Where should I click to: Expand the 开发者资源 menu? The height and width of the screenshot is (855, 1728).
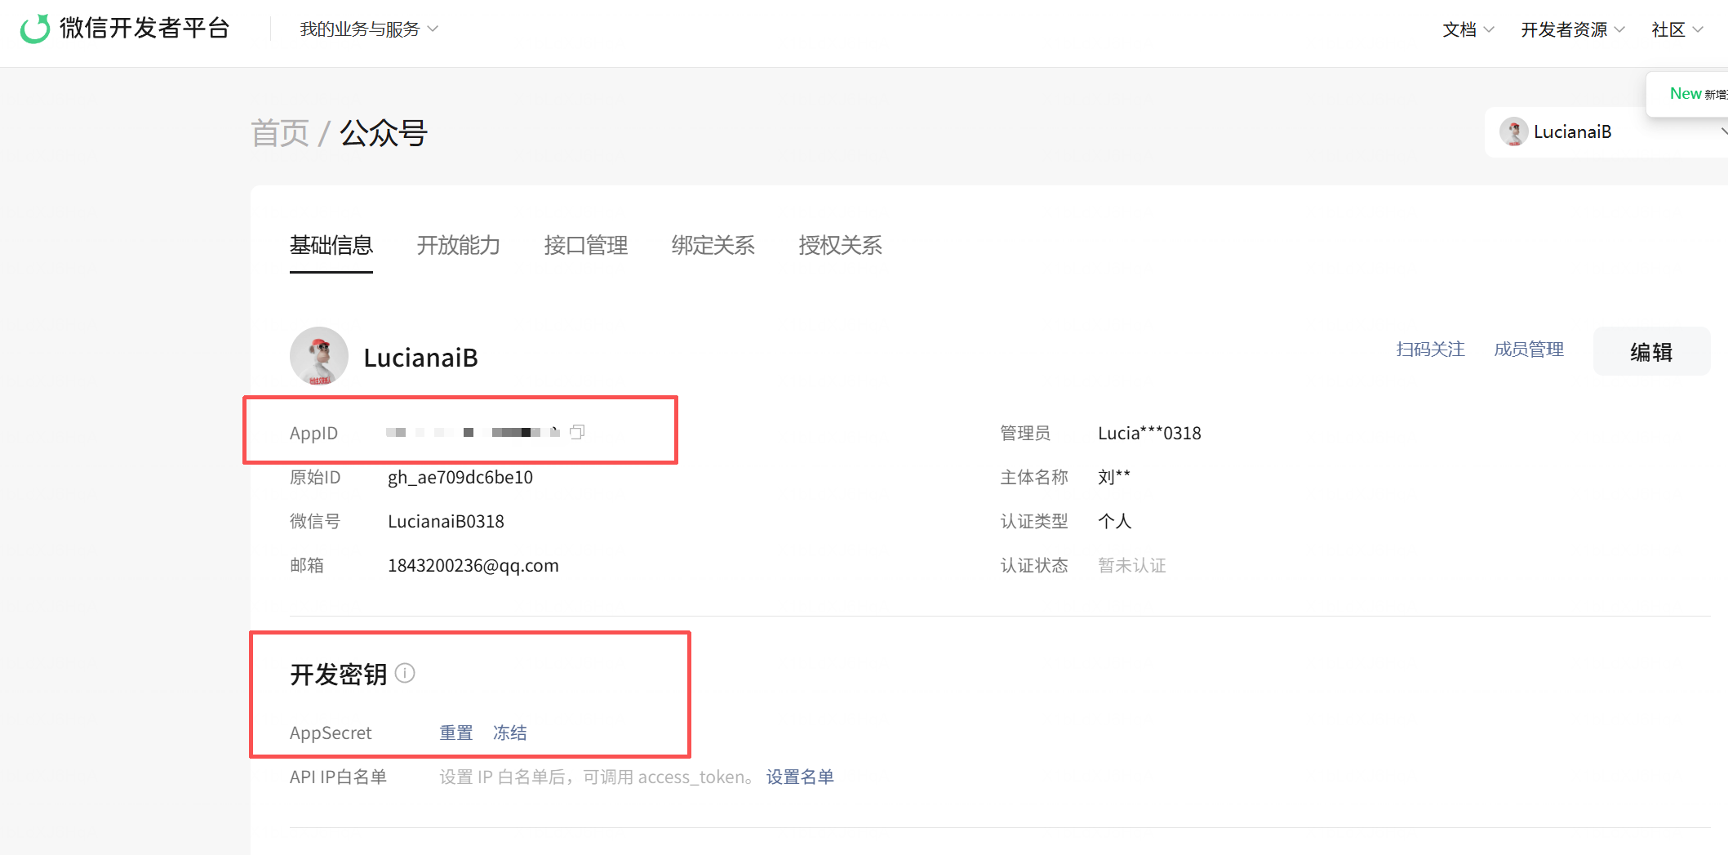tap(1573, 29)
